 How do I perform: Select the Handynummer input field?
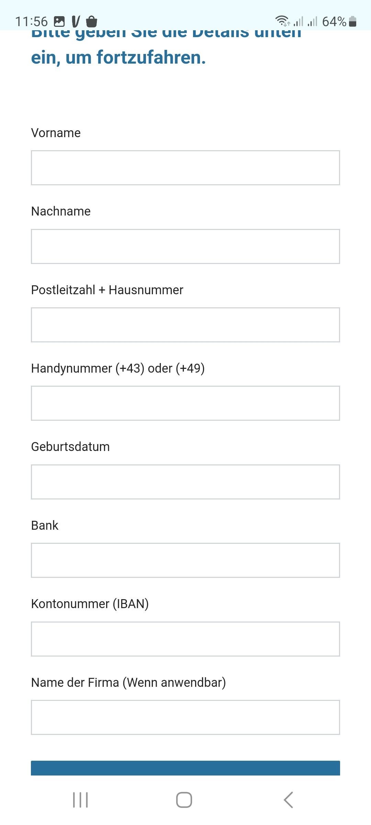pyautogui.click(x=185, y=403)
